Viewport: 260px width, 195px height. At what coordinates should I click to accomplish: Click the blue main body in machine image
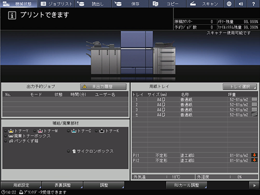tap(137, 52)
